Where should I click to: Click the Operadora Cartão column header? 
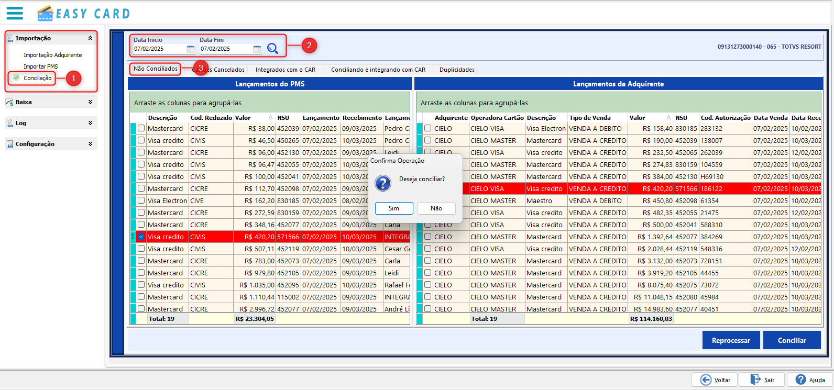coord(497,118)
